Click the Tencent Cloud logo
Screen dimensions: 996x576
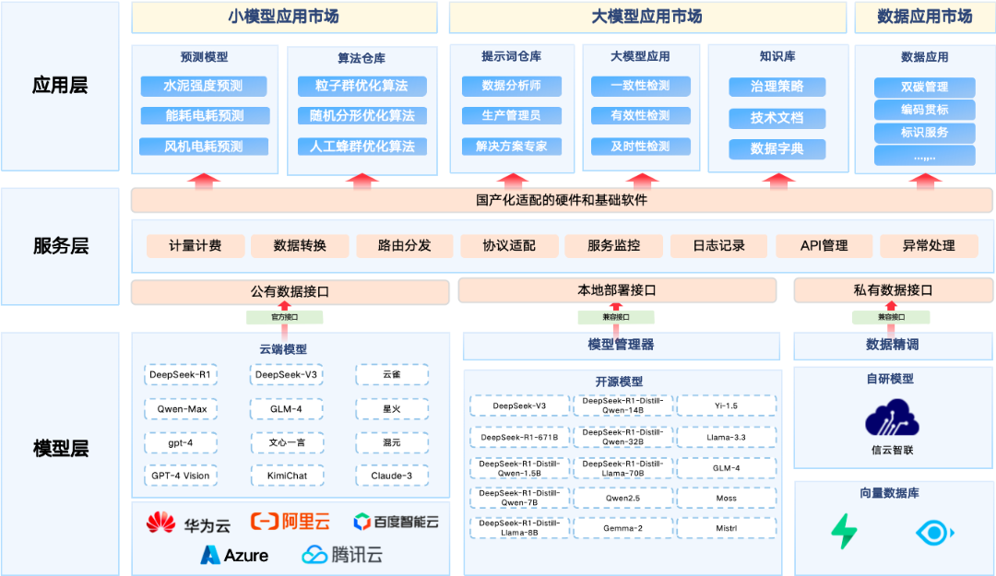[x=342, y=555]
